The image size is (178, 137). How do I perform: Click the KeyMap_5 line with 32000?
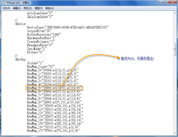tap(54, 88)
